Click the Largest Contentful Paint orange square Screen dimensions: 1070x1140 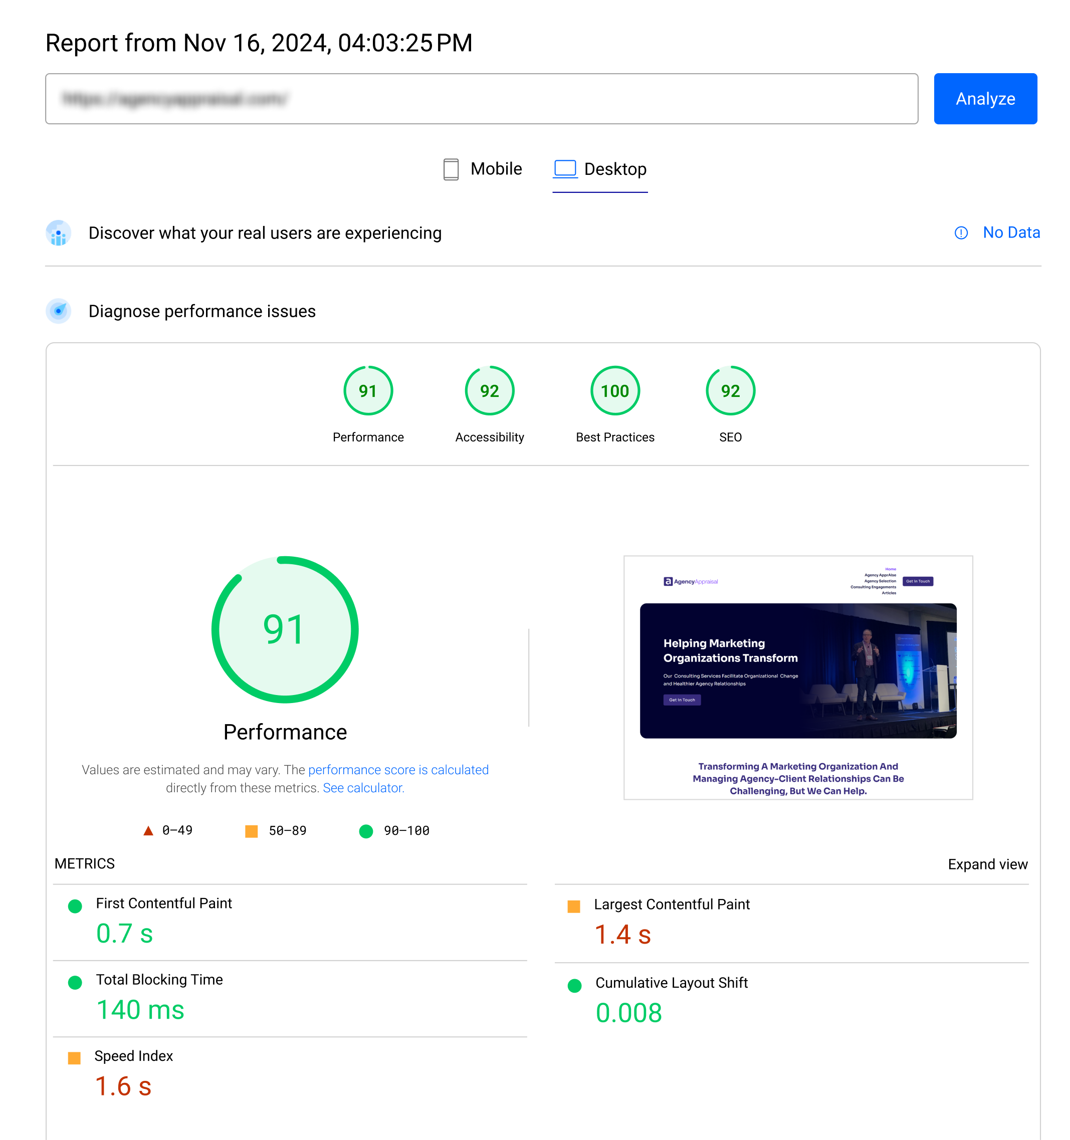(x=573, y=906)
